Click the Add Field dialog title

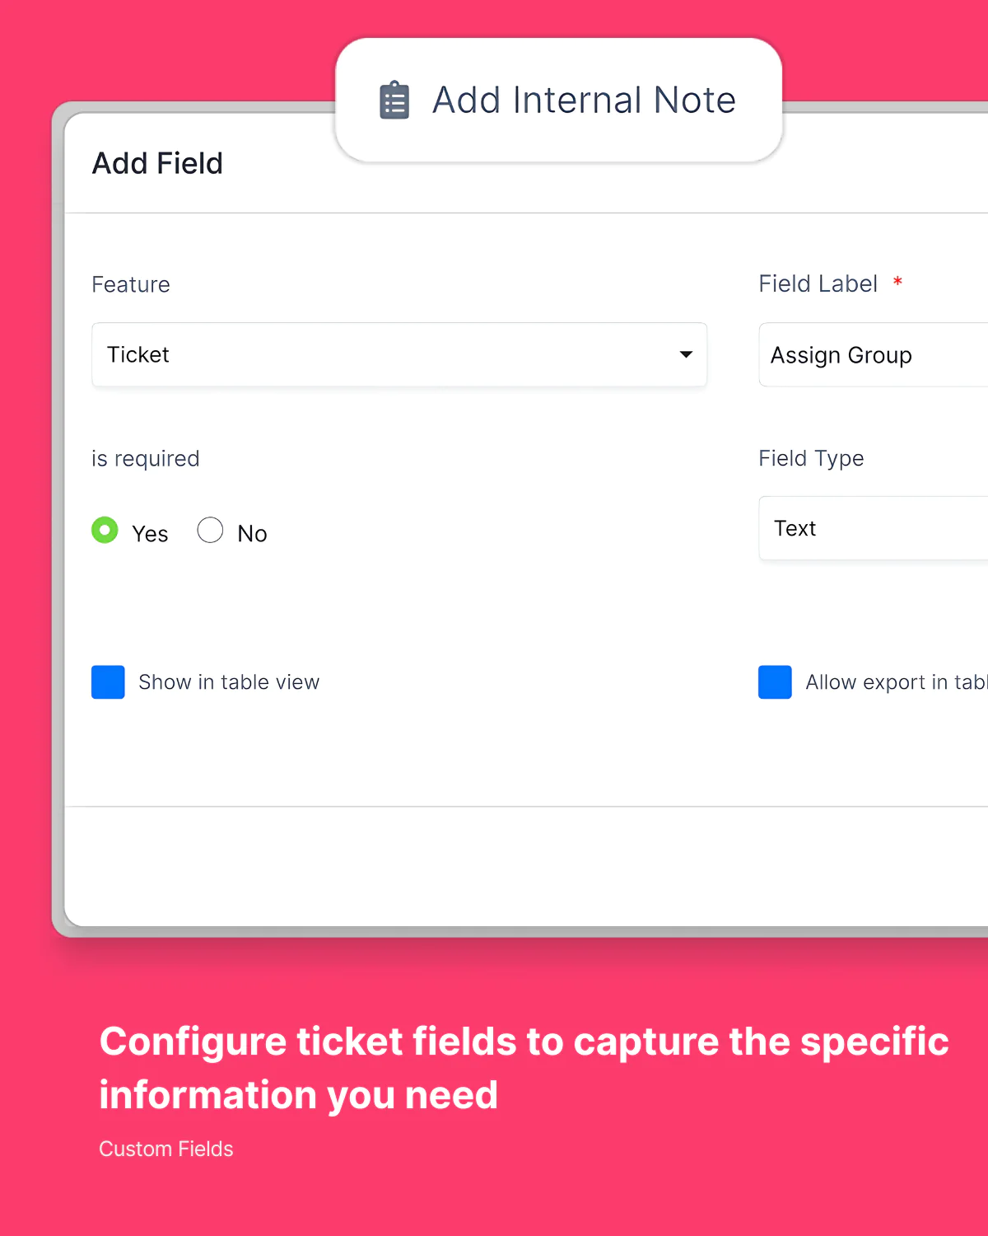click(157, 163)
